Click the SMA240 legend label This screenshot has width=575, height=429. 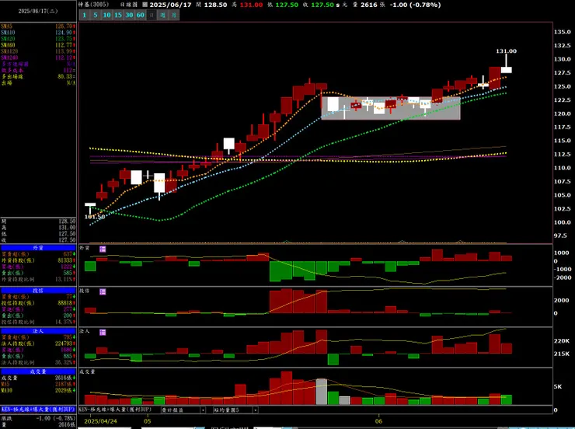(9, 58)
